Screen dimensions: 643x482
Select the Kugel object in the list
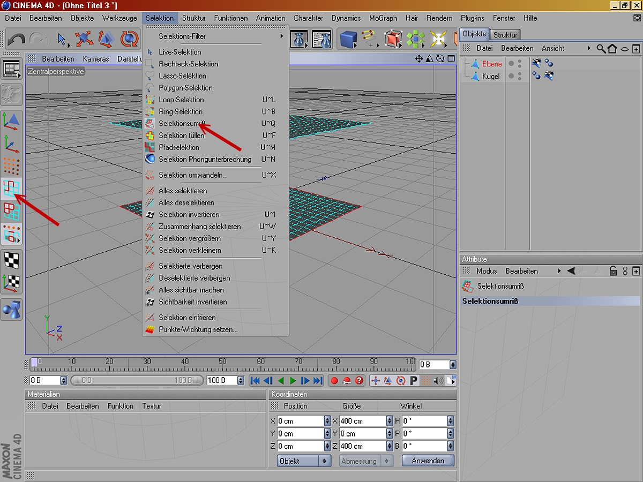pos(490,77)
